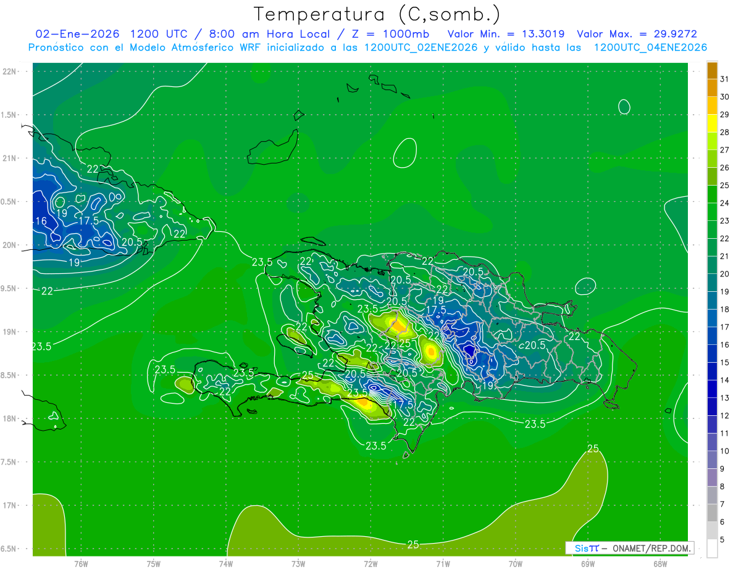Screen dimensions: 741x572
Task: Click the "74W" longitude axis label
Action: (x=226, y=563)
